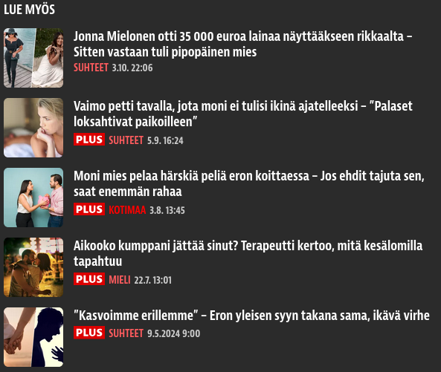Image resolution: width=441 pixels, height=372 pixels.
Task: Open the 'Kasvoimme erillemme' article headline
Action: [x=251, y=316]
